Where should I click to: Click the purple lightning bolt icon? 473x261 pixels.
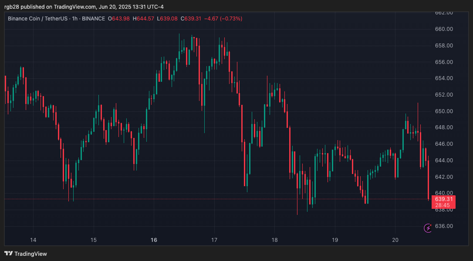pos(428,228)
